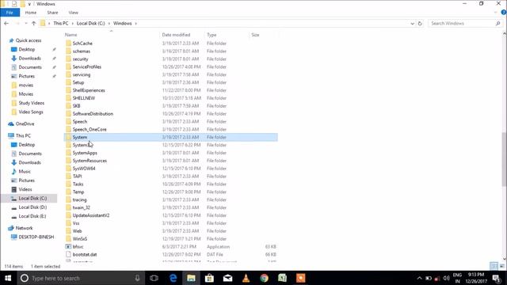Select DESKTOP-BINESH computer in sidebar
The height and width of the screenshot is (285, 507).
pyautogui.click(x=36, y=237)
